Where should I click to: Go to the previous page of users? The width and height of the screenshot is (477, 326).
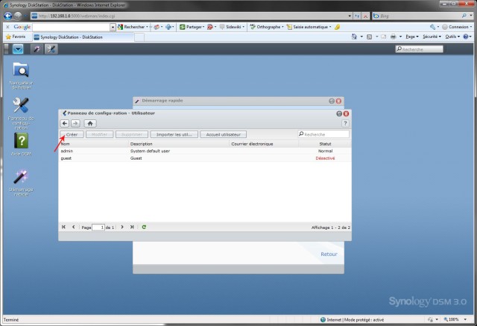tap(73, 227)
